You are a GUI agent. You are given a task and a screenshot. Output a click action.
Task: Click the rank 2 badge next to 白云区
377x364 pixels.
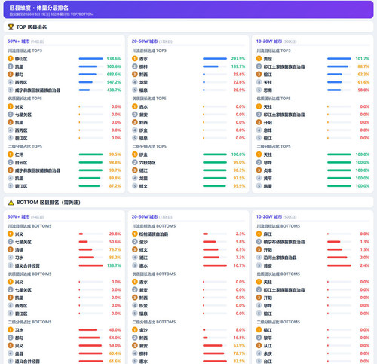point(11,162)
